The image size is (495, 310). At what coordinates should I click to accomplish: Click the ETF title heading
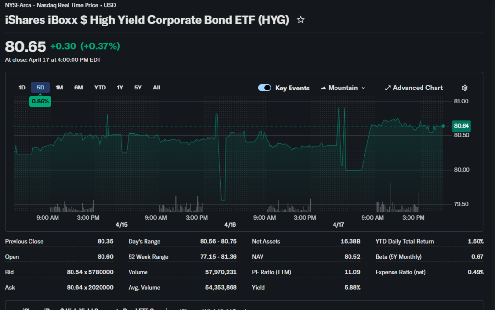pos(147,20)
